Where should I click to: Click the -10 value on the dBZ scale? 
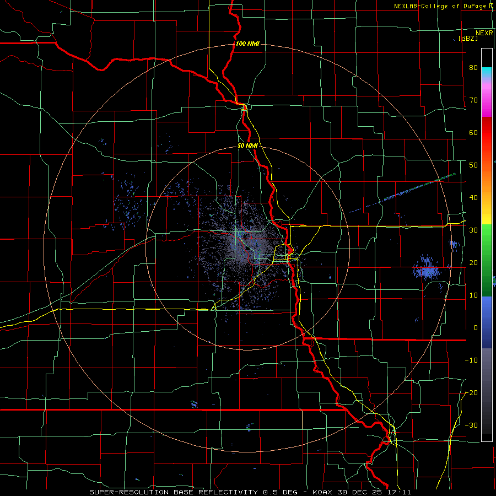(471, 360)
